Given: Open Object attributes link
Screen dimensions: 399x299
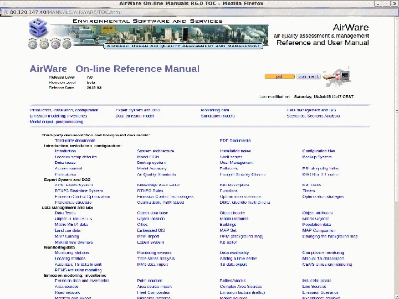Looking at the screenshot, I should point(318,213).
